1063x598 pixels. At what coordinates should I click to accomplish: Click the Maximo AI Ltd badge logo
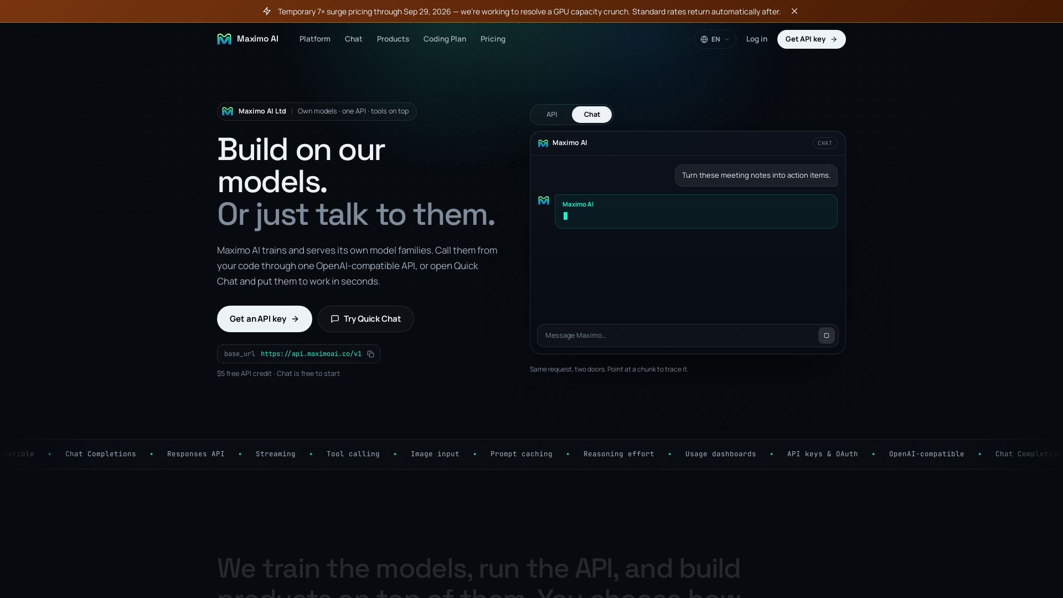point(228,111)
